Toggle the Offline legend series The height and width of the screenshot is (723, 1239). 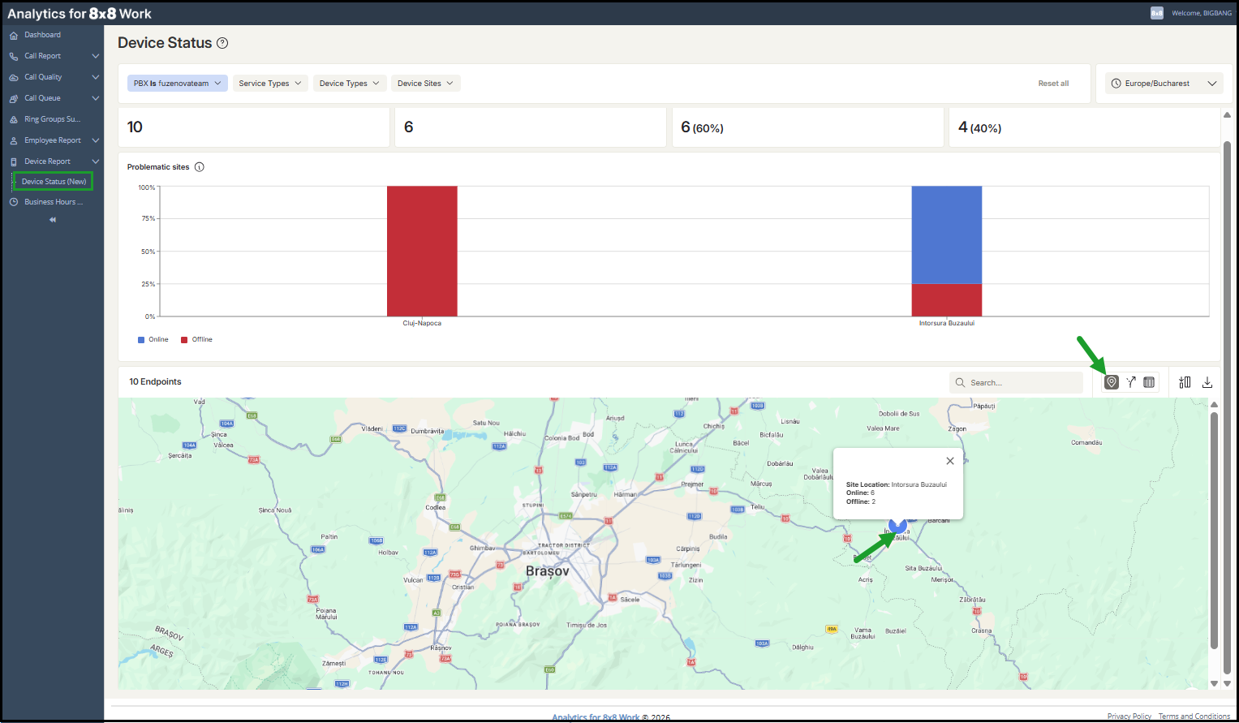point(196,340)
